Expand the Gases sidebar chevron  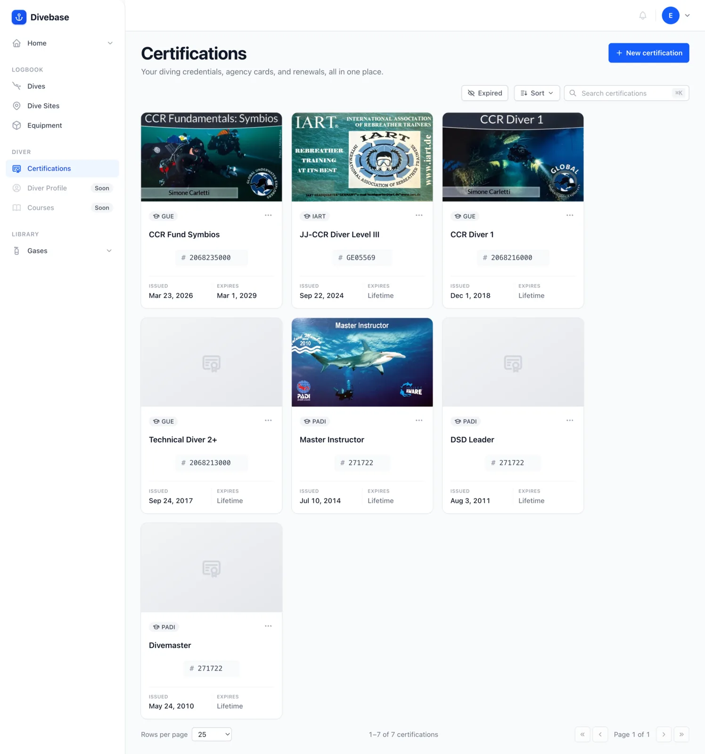coord(109,251)
